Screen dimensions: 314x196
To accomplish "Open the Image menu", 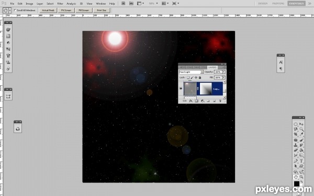I will tap(29, 4).
